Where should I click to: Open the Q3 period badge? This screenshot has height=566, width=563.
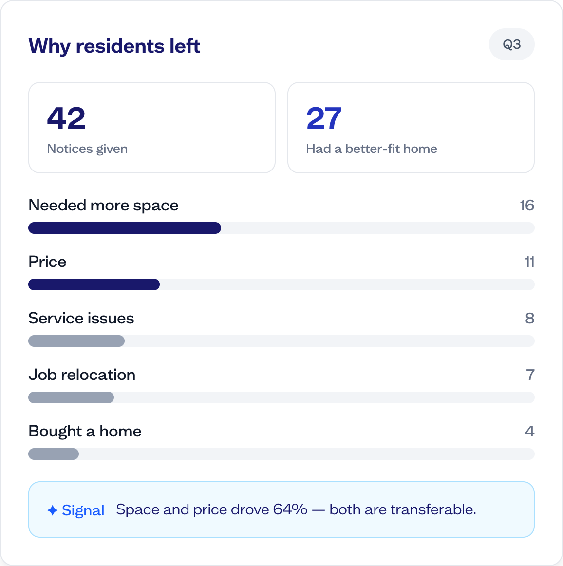[511, 44]
